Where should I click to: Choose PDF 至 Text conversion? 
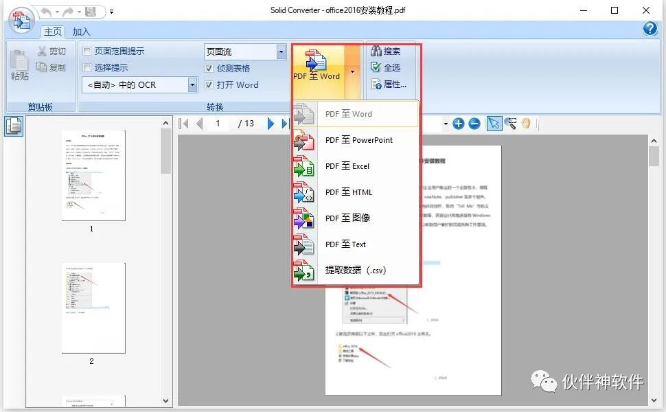click(x=344, y=244)
